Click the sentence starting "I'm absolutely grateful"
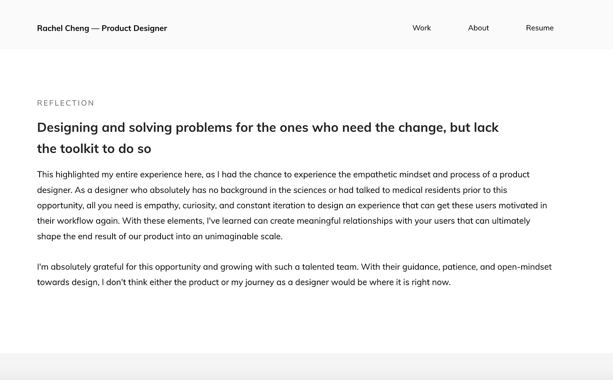 118,267
